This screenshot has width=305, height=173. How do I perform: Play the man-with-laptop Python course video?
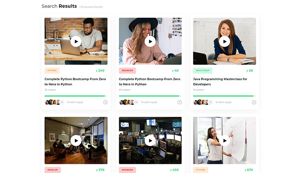76,41
